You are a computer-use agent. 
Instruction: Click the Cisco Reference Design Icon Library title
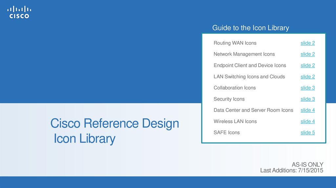tap(115, 131)
